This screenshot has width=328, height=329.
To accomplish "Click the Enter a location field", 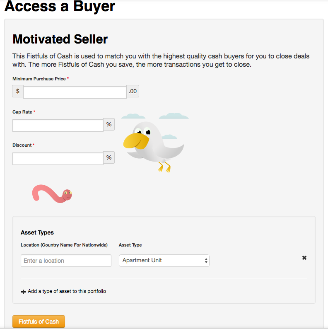I will [66, 261].
